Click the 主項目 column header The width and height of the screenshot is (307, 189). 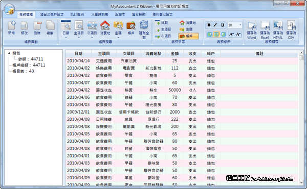click(104, 53)
